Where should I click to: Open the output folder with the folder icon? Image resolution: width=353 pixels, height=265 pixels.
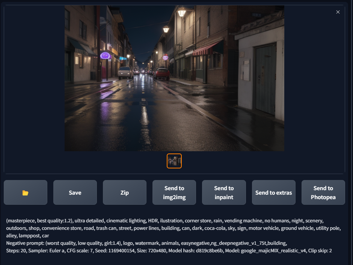(x=26, y=192)
